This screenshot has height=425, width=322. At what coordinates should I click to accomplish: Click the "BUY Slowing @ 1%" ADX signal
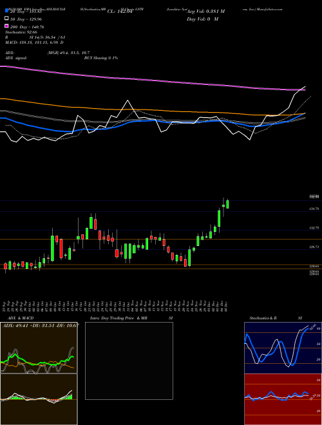pos(101,58)
